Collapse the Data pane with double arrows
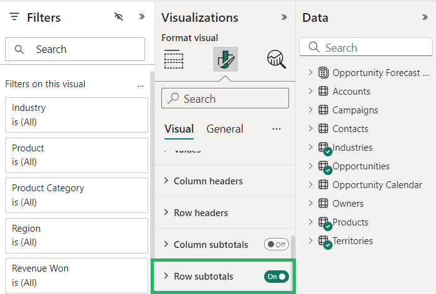This screenshot has width=436, height=294. tap(425, 17)
